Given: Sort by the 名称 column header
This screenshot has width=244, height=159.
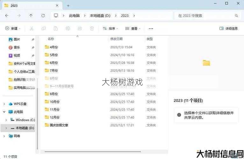Looking at the screenshot, I should [51, 39].
